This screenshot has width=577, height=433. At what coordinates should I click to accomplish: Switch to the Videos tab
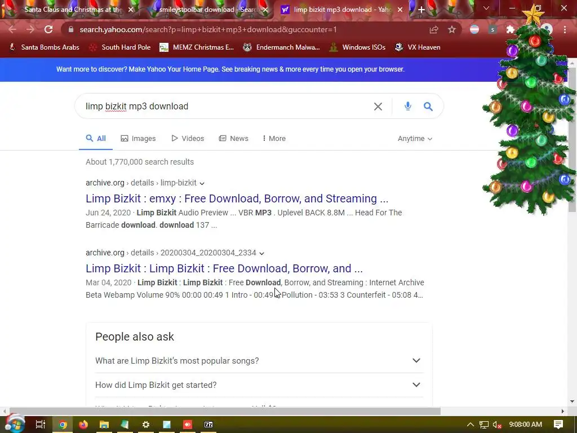point(188,139)
